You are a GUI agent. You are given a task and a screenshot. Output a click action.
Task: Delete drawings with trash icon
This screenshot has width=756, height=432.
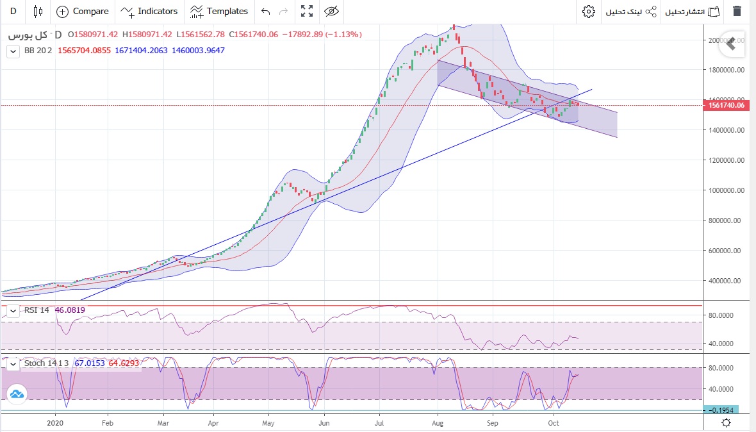[737, 11]
